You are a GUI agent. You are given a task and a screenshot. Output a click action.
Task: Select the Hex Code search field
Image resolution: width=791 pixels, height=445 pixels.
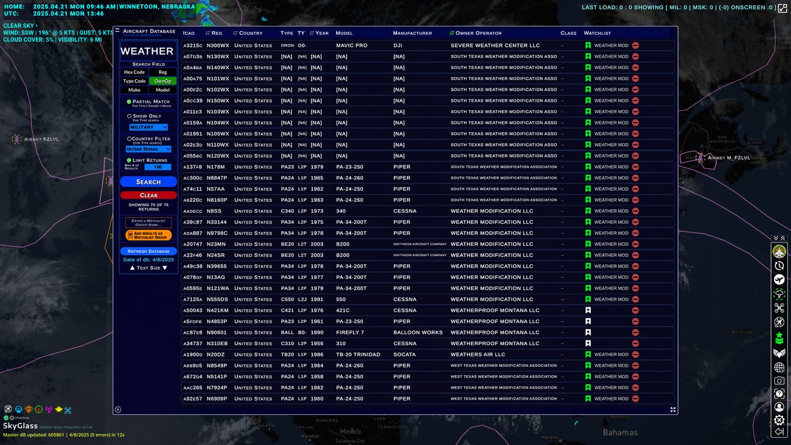click(134, 72)
